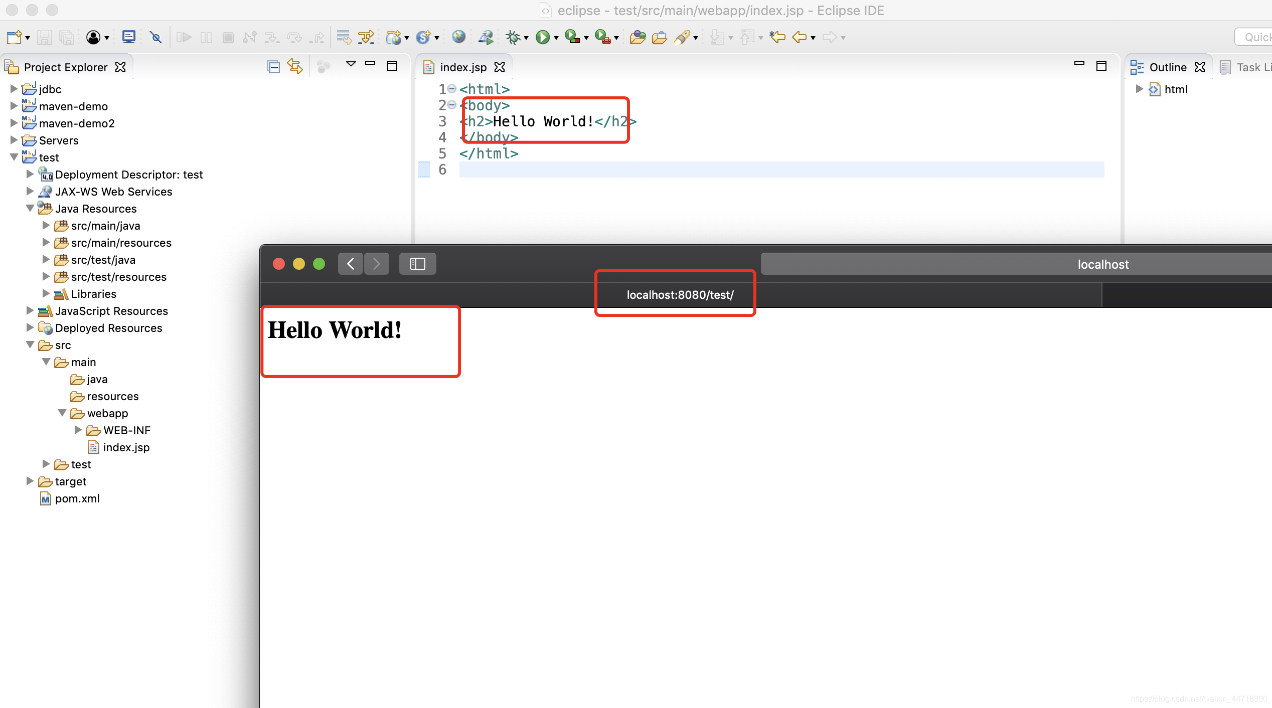Toggle Link with Editor in Project Explorer

[x=295, y=67]
